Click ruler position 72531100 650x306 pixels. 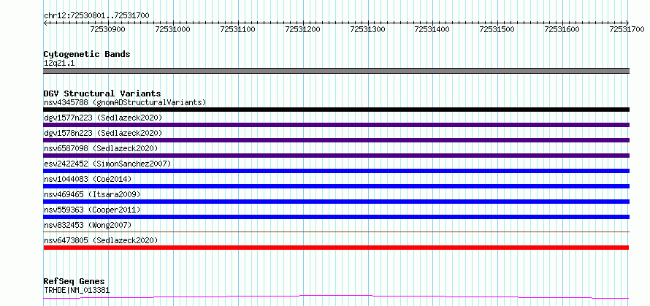pos(237,29)
